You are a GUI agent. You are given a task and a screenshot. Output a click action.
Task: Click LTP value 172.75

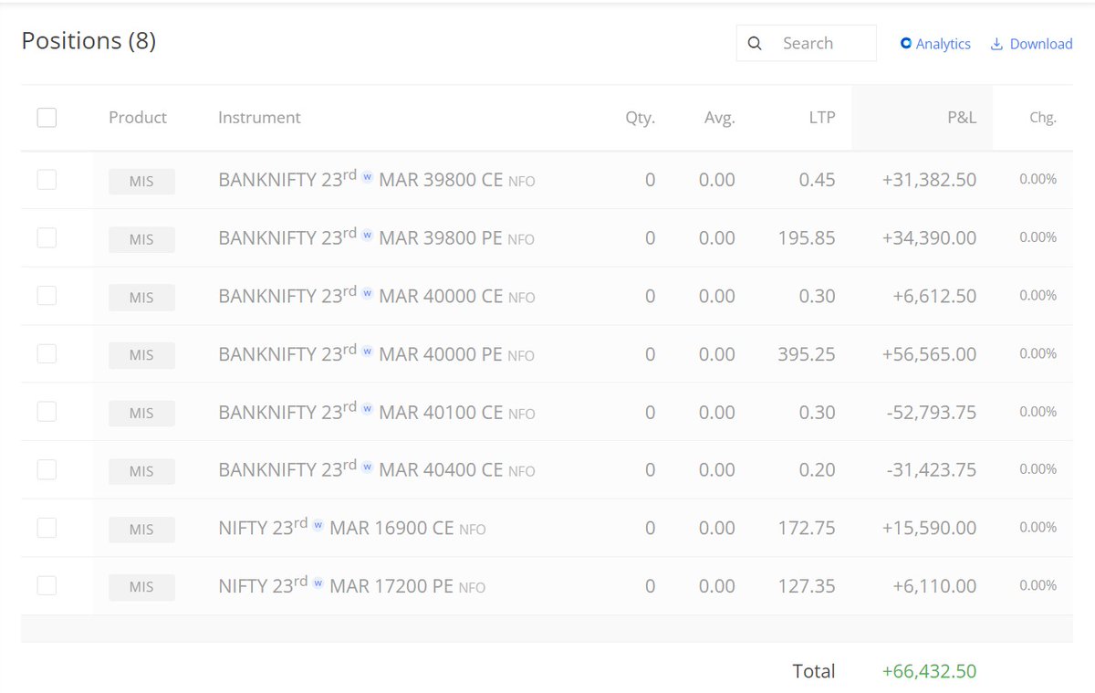(807, 528)
